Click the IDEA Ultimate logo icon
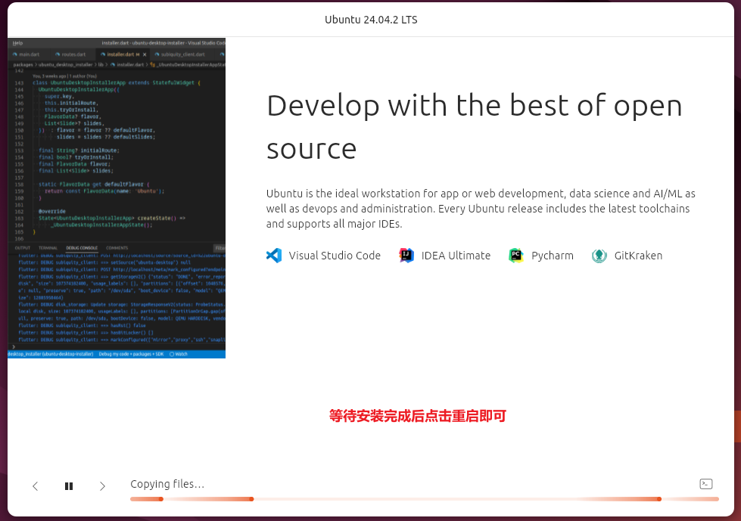The image size is (741, 521). click(406, 256)
